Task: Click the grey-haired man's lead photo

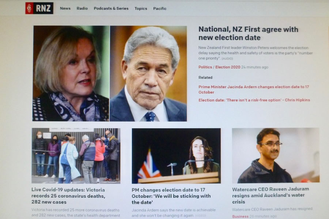Action: click(148, 74)
